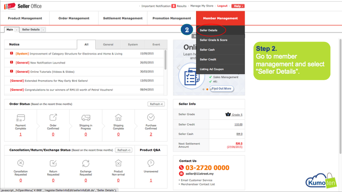Select Seller Cash menu item
The width and height of the screenshot is (342, 192).
[220, 50]
